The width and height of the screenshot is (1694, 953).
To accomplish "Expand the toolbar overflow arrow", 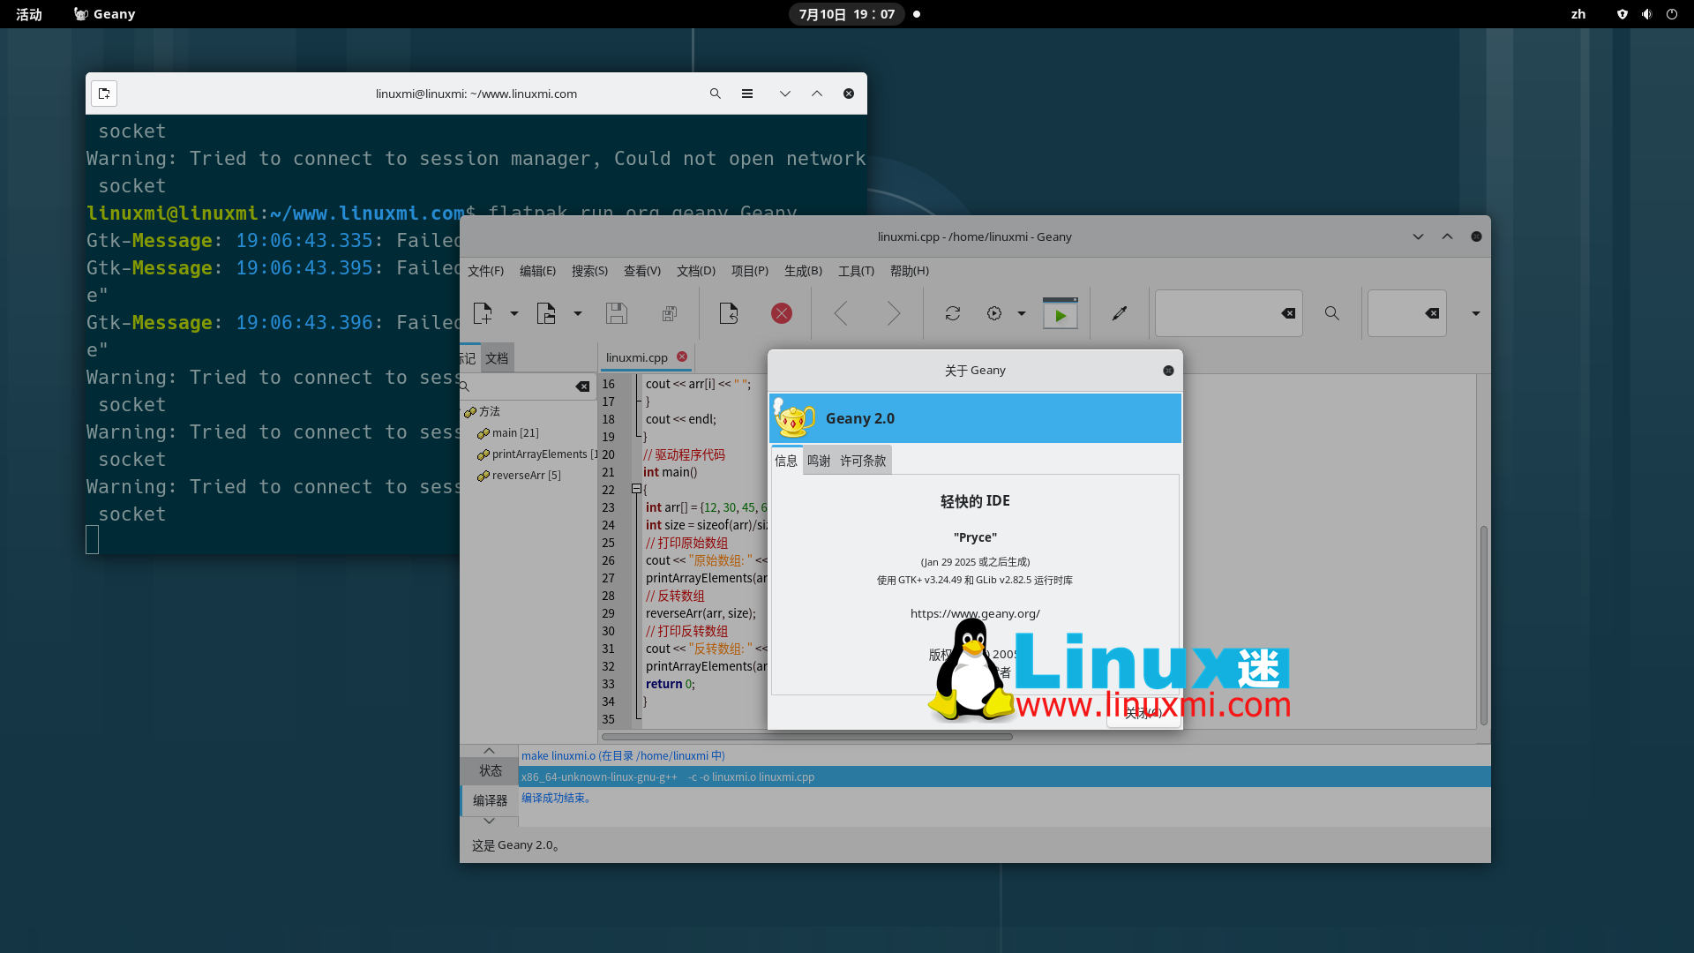I will (x=1475, y=313).
